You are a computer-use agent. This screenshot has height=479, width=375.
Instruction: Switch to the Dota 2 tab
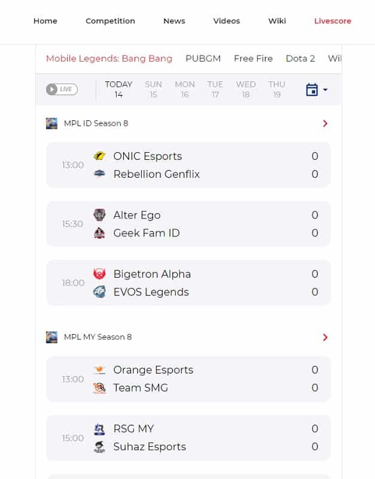click(x=300, y=58)
